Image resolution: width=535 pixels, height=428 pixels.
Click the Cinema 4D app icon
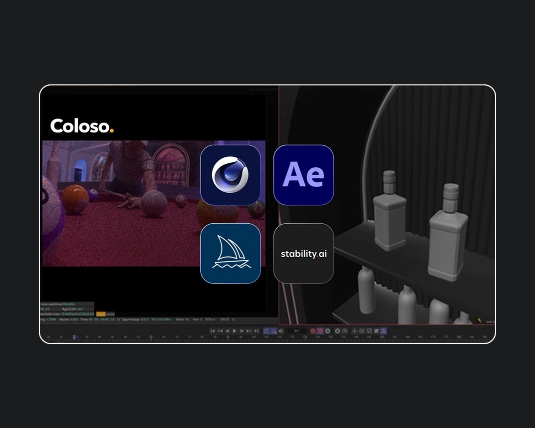click(230, 175)
